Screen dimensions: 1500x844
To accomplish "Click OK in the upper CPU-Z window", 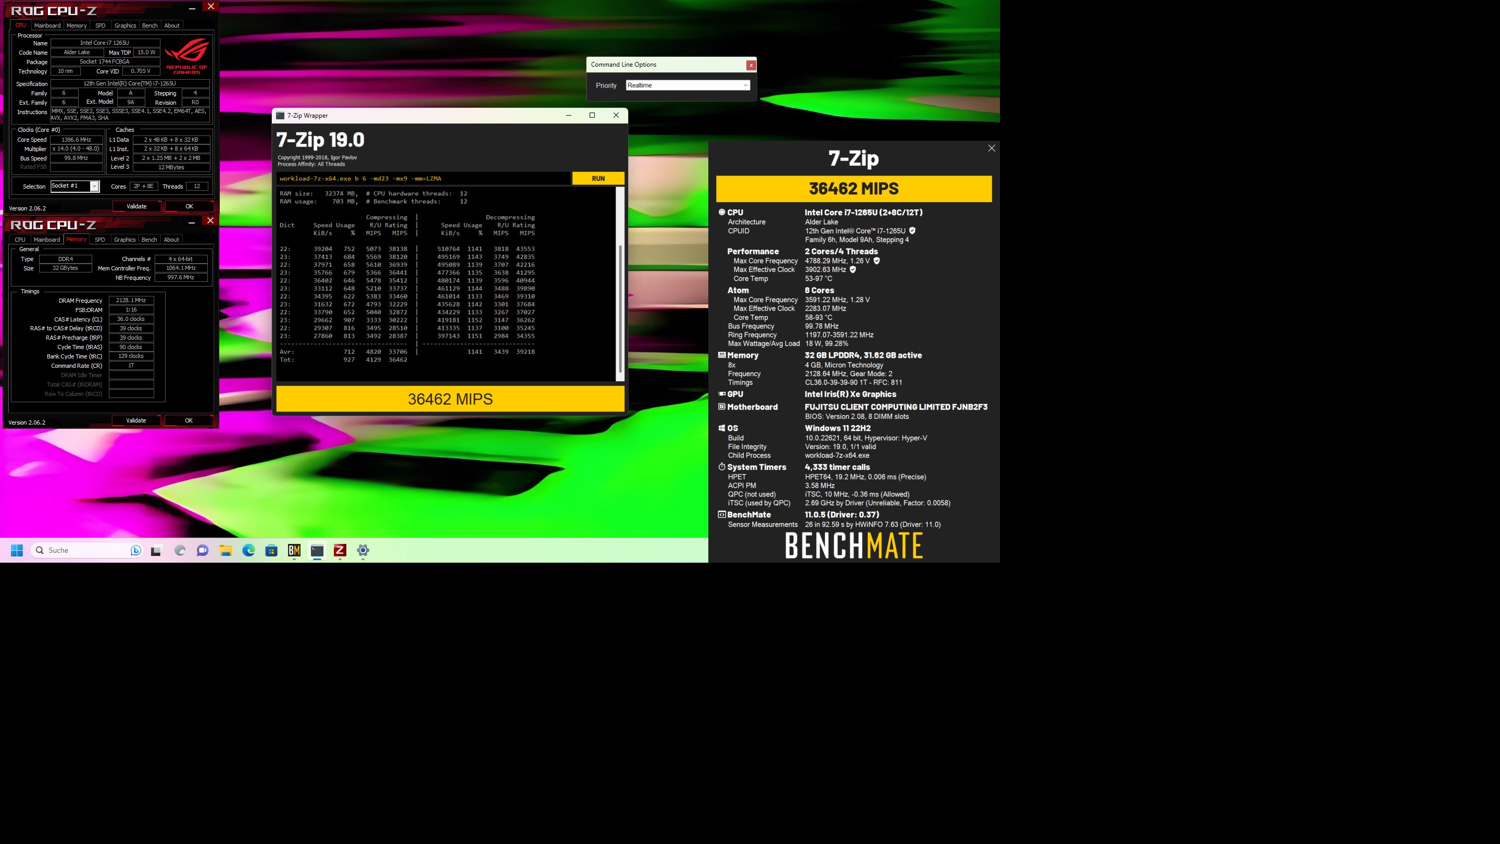I will tap(189, 206).
